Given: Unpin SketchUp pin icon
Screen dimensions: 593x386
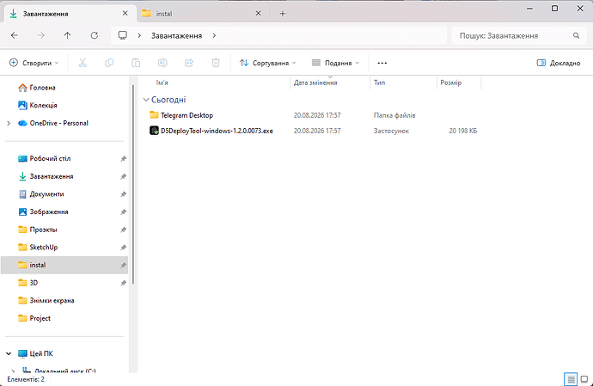Looking at the screenshot, I should tap(123, 248).
